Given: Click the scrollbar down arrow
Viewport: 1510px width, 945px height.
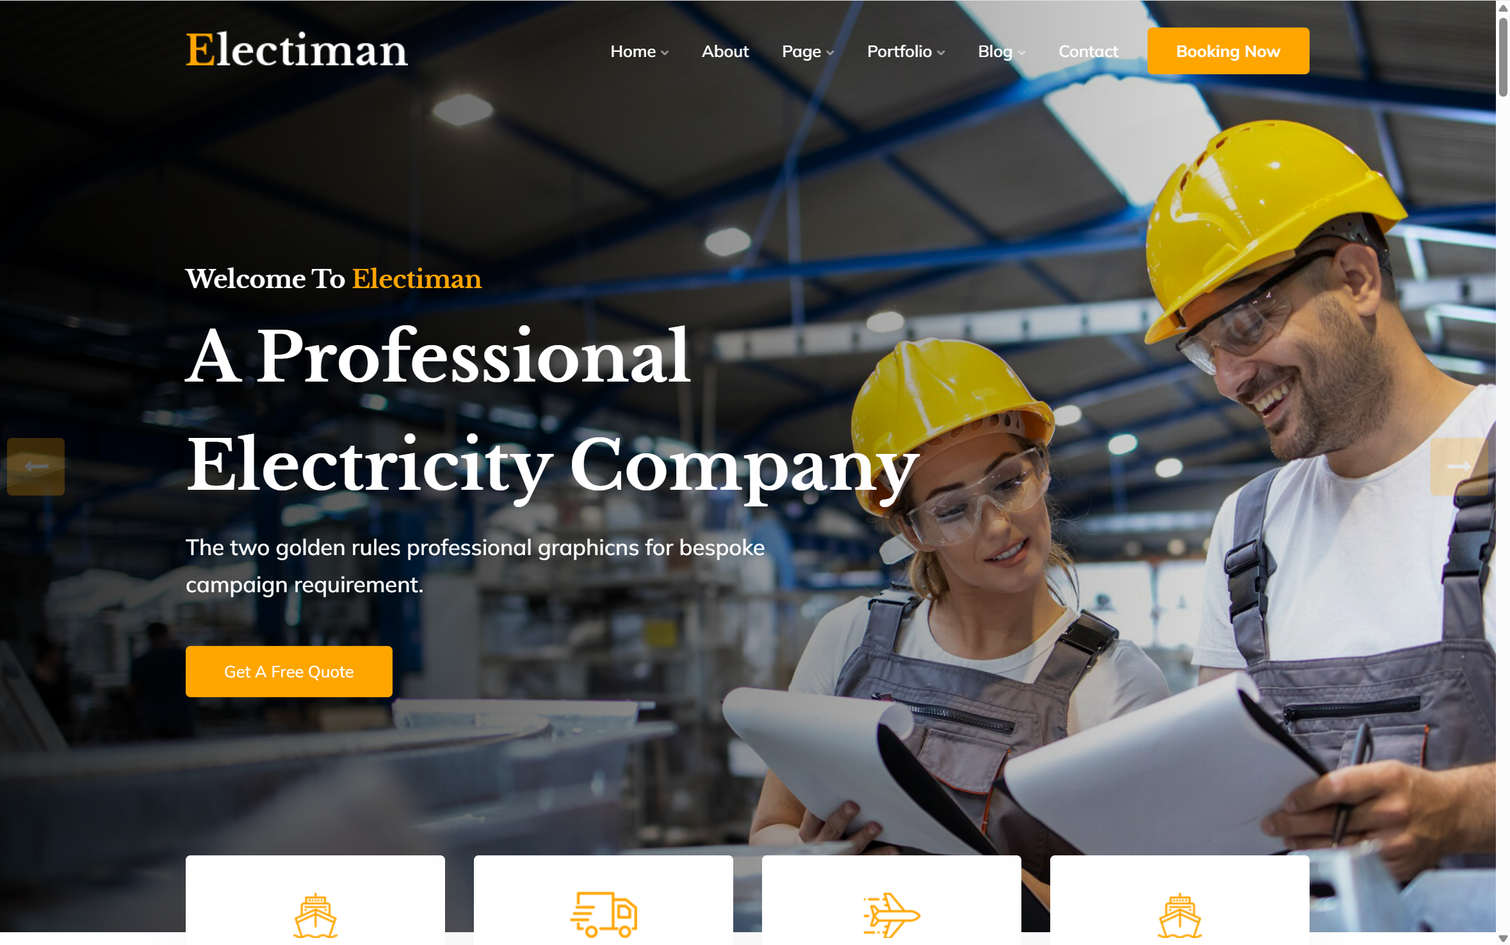Looking at the screenshot, I should coord(1503,939).
